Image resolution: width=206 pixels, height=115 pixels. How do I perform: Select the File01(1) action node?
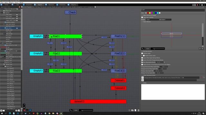(x=118, y=36)
